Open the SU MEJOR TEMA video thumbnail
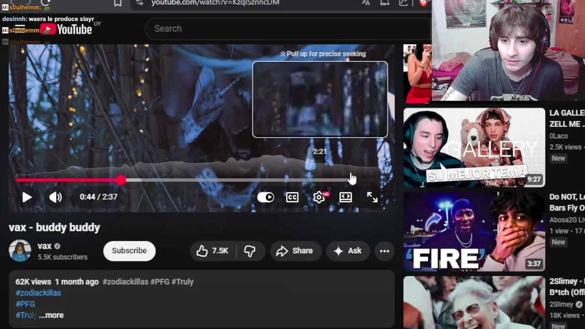Image resolution: width=585 pixels, height=329 pixels. pos(474,147)
